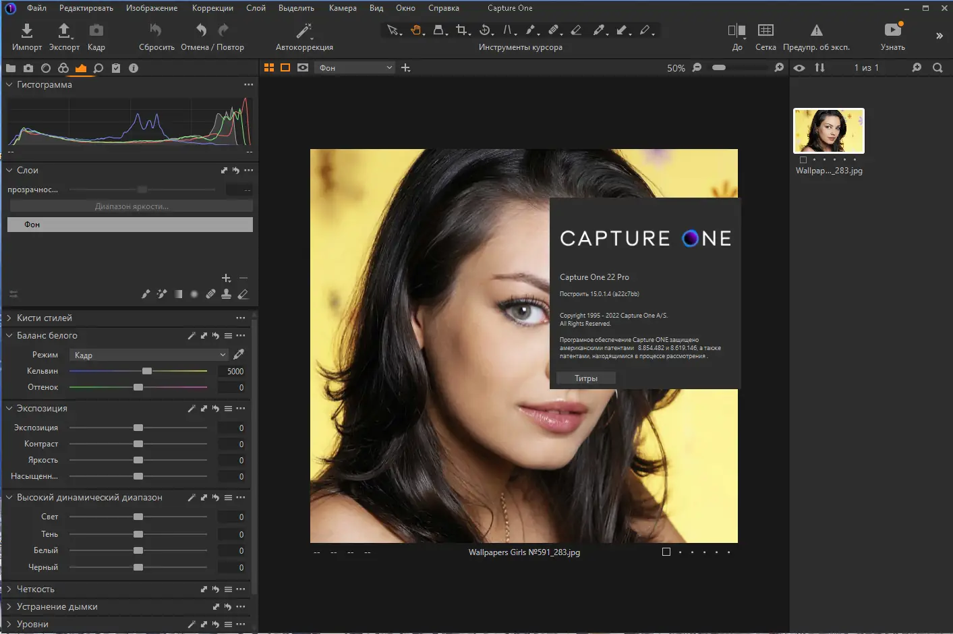Viewport: 953px width, 634px height.
Task: Open the white balance Mode dropdown
Action: (149, 355)
